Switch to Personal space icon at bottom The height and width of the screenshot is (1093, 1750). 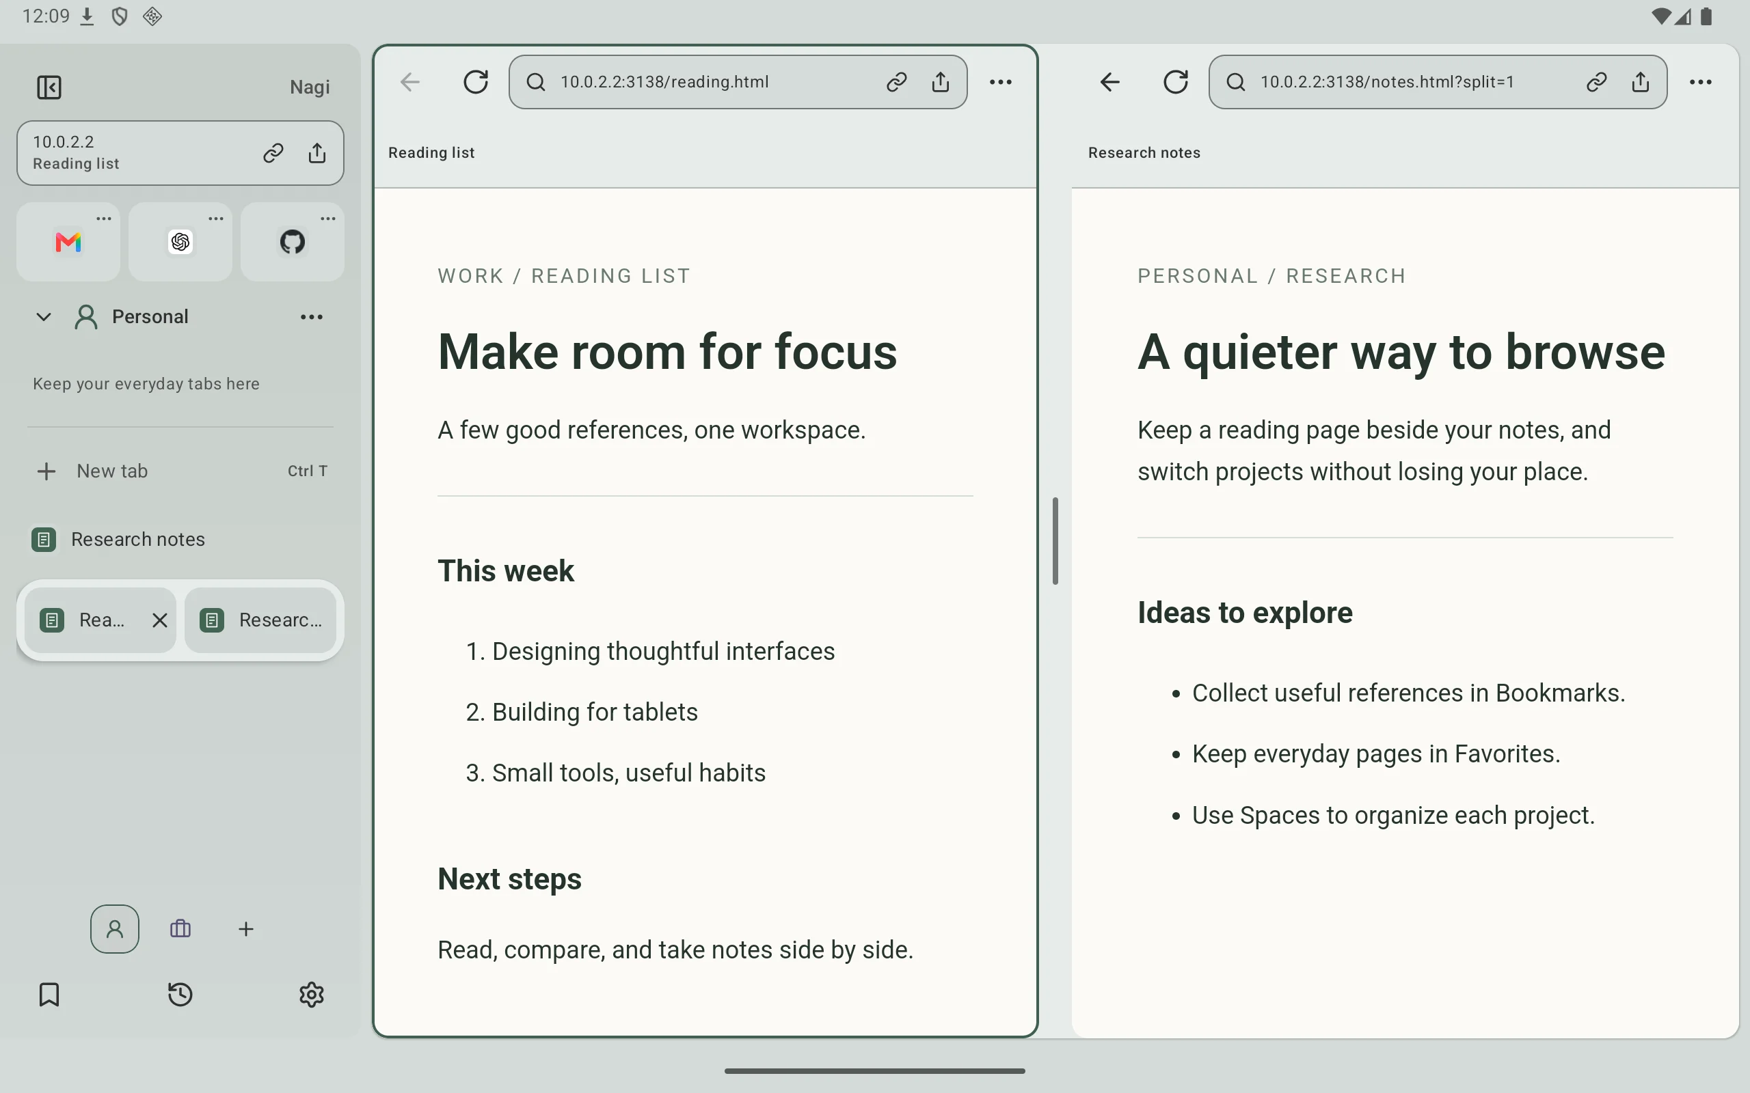114,929
